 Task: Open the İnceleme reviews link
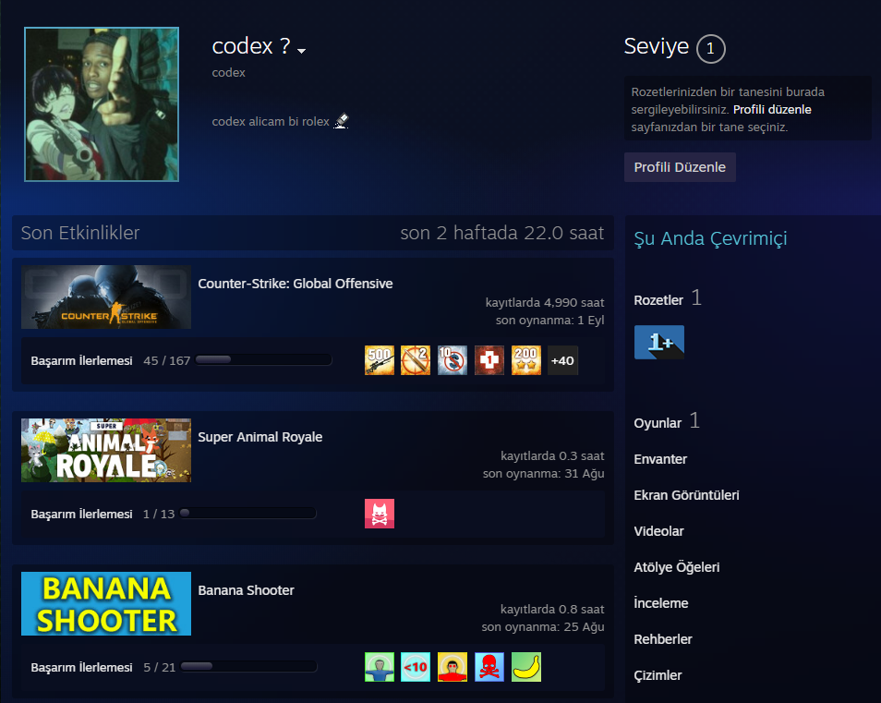tap(661, 603)
